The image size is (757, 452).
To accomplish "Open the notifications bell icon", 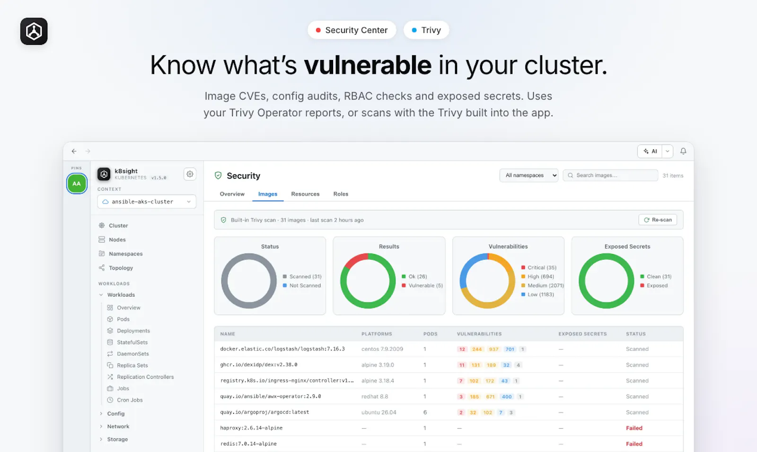I will coord(683,151).
